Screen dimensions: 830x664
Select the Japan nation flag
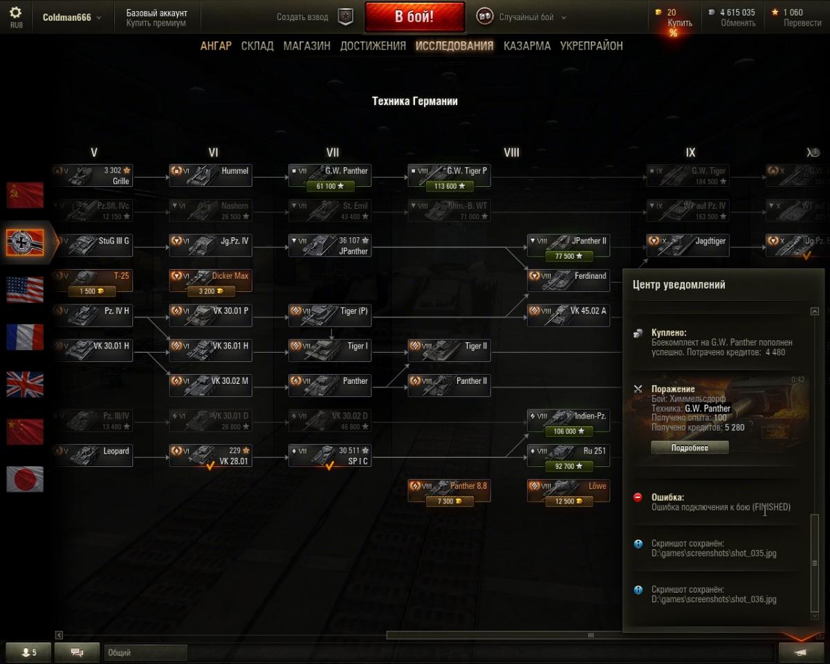tap(25, 479)
